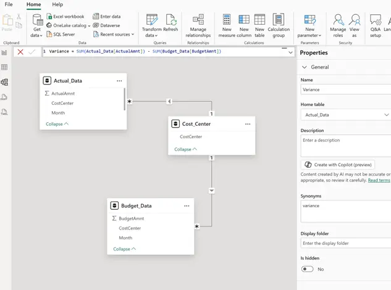Open the Budget_Data table more options

pos(187,206)
